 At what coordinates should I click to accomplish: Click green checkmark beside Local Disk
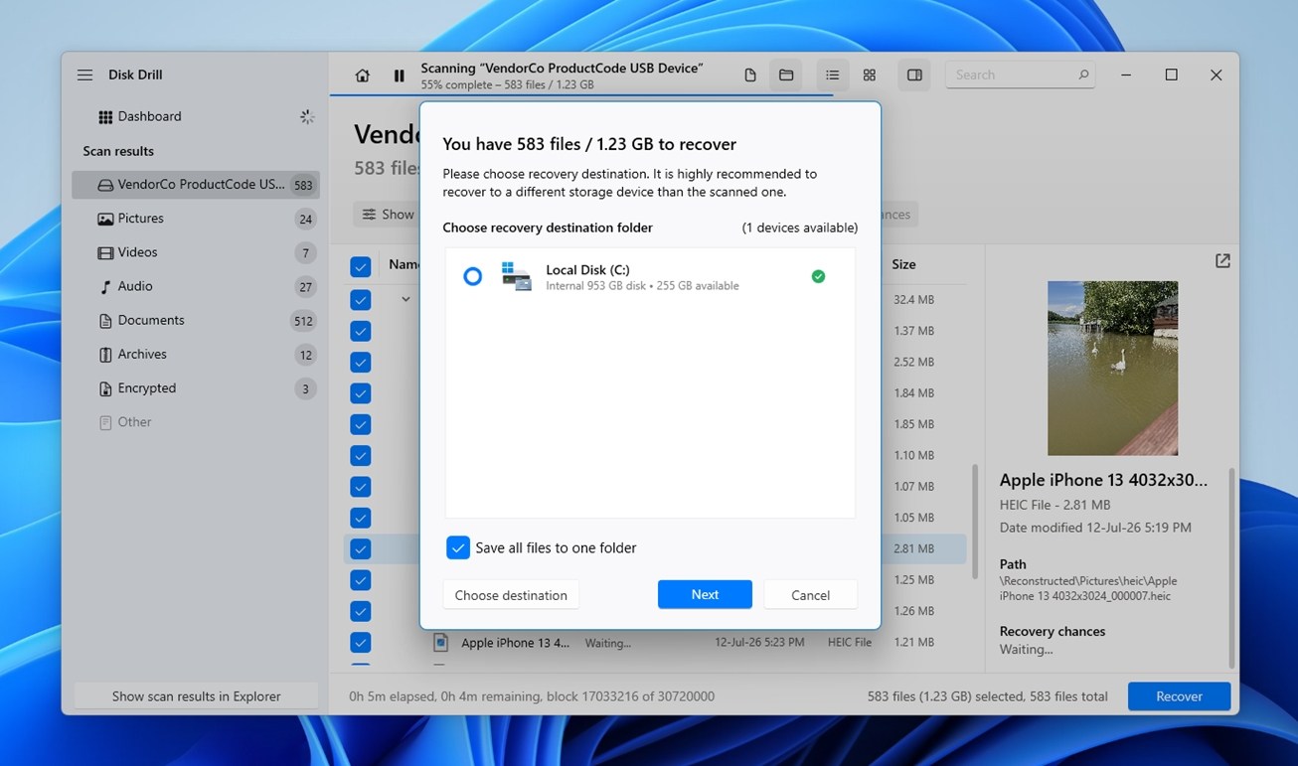(x=818, y=277)
